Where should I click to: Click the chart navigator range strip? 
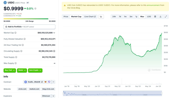pyautogui.click(x=112, y=93)
